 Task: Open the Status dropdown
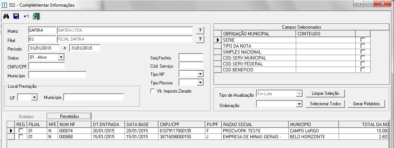tap(61, 57)
